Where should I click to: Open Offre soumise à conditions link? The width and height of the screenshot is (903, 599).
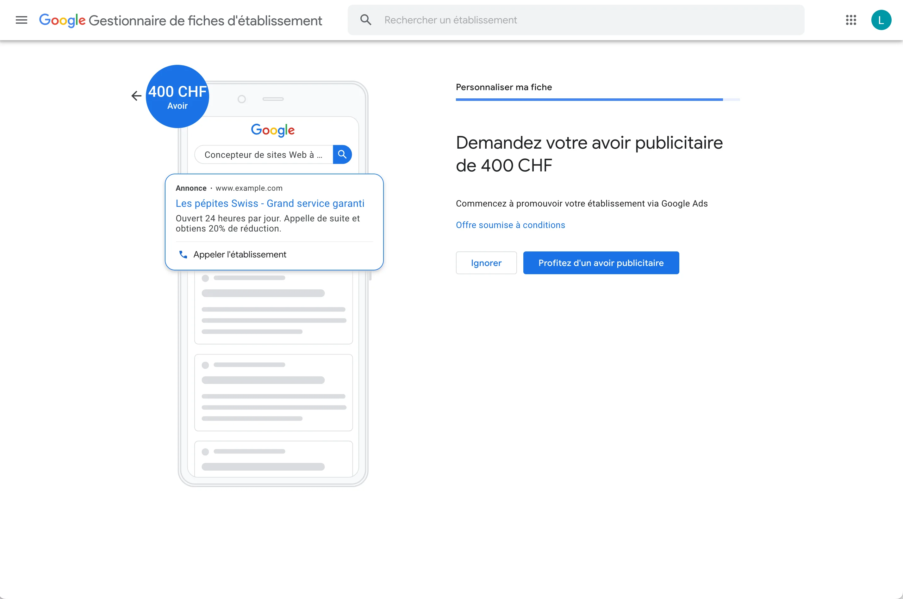tap(510, 225)
